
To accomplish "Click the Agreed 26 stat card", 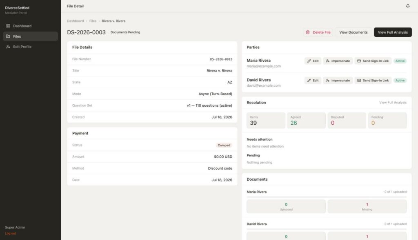I will pos(306,120).
